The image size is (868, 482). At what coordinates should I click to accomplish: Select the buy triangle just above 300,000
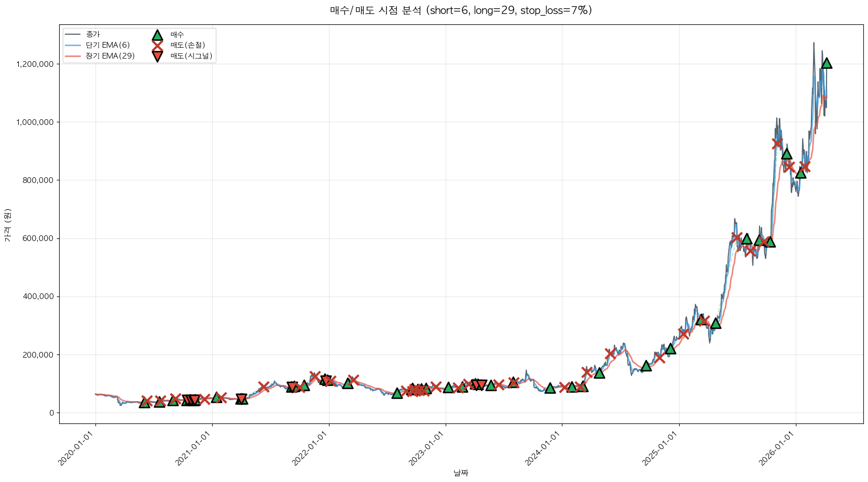click(715, 323)
